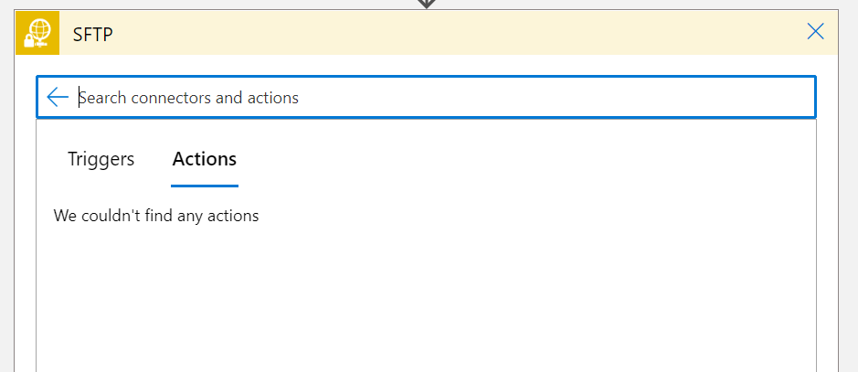Click the yellow SFTP connector icon
Viewport: 858px width, 372px height.
(x=37, y=33)
